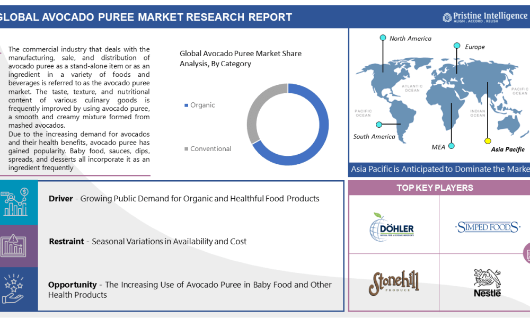Click the 'ATLANTIC OCEAN' map label

(x=412, y=88)
